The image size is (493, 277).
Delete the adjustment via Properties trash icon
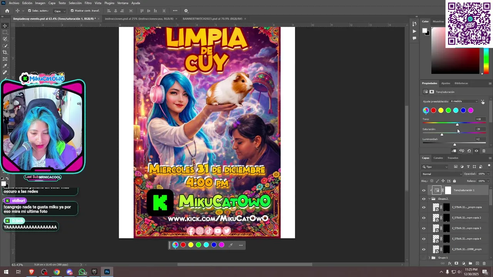click(484, 151)
